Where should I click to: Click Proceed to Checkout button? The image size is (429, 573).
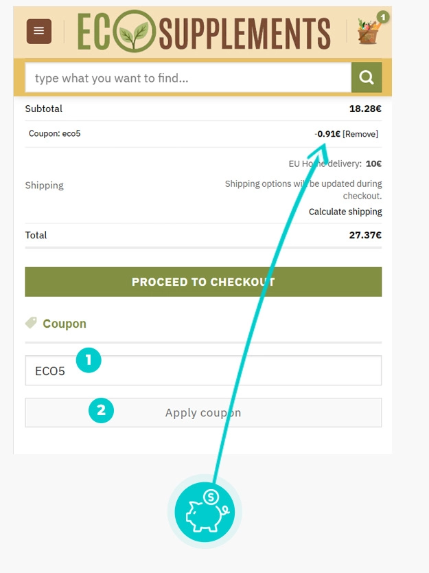click(x=203, y=282)
